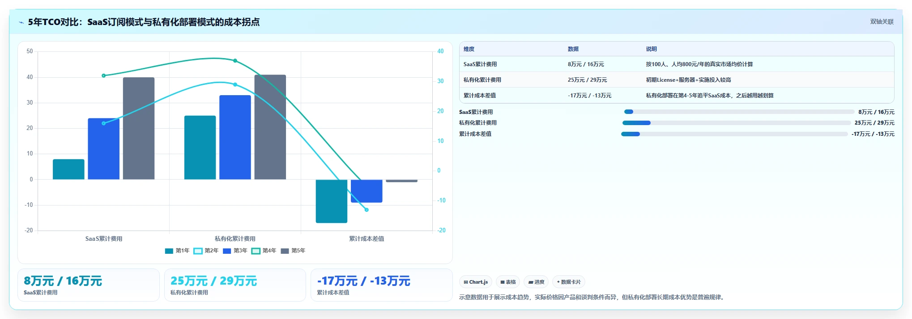Select the SaaS累计费用 table row cell
The width and height of the screenshot is (912, 319).
click(480, 64)
